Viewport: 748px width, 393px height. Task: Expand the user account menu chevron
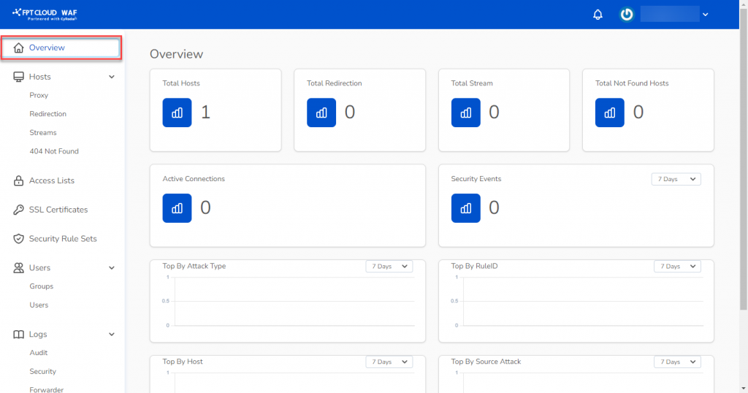pyautogui.click(x=705, y=15)
